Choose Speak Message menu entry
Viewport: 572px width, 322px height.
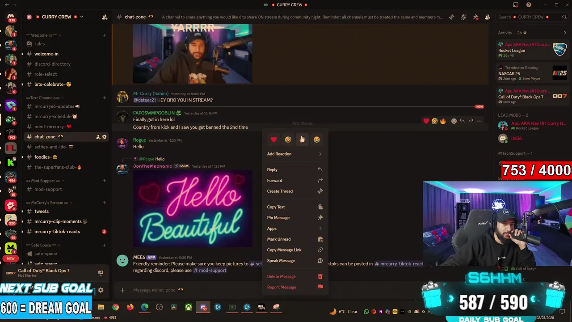(x=295, y=261)
